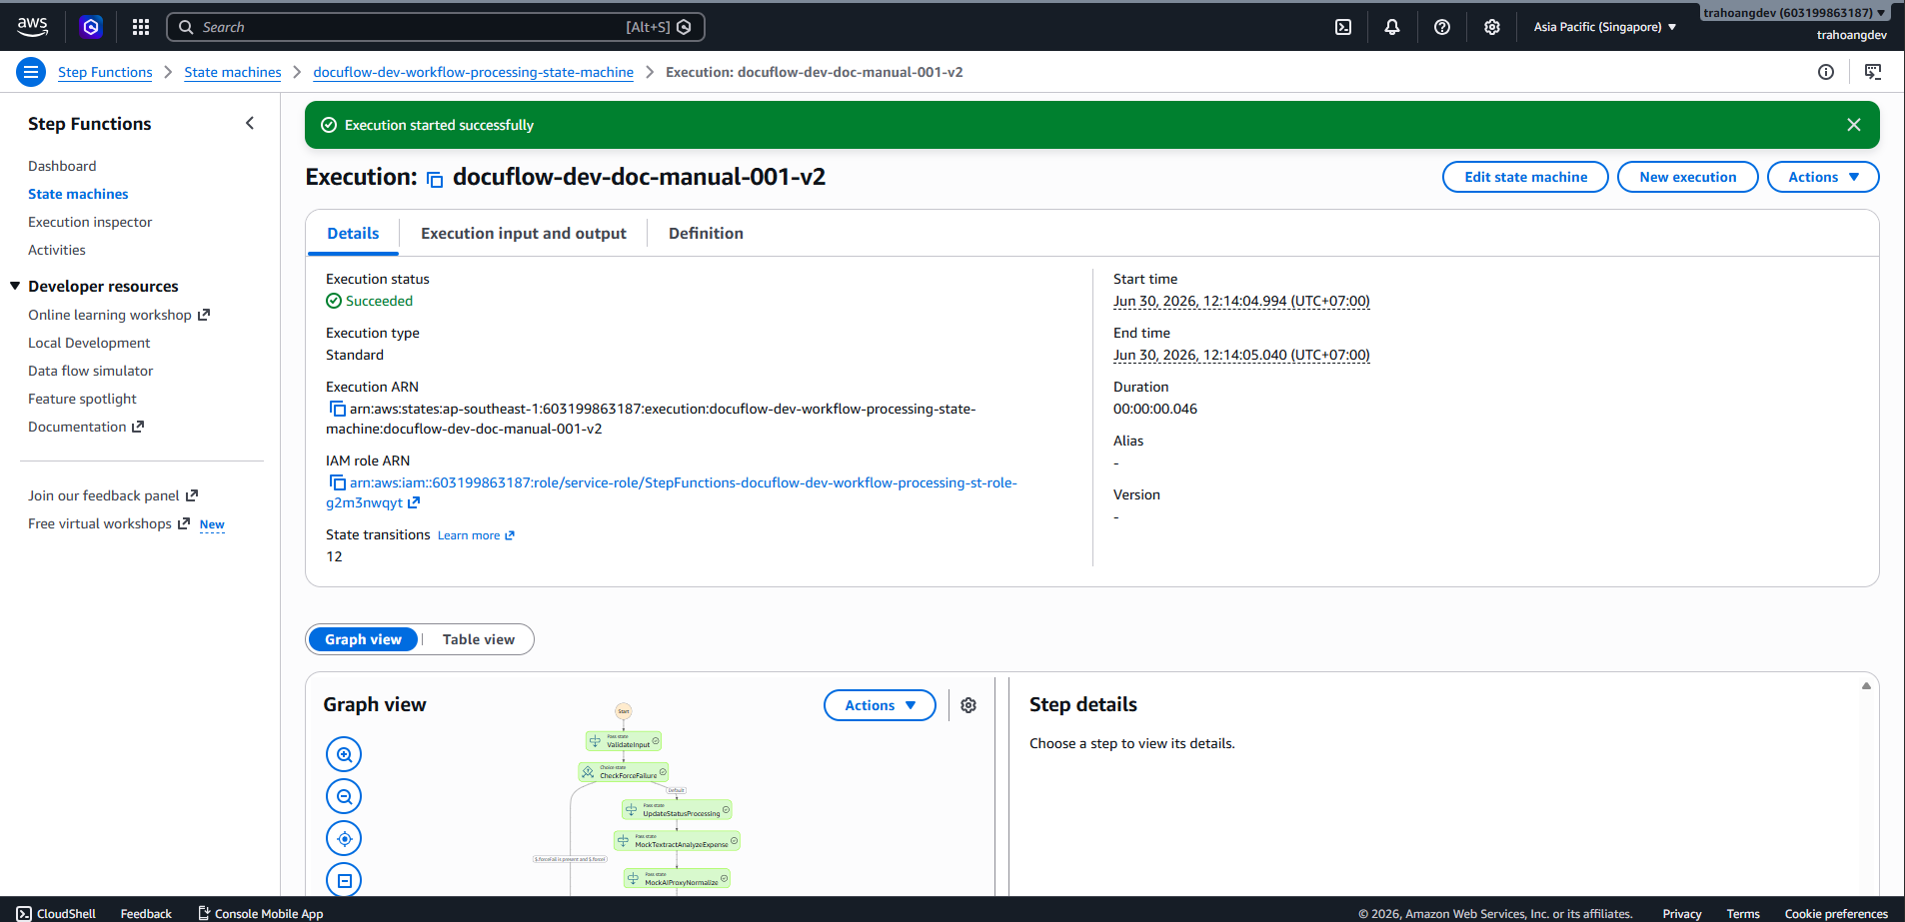Click the Start time timestamp
The width and height of the screenshot is (1905, 922).
click(1241, 301)
